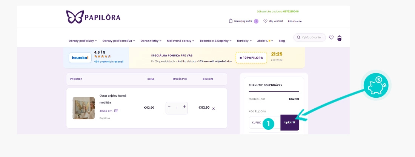Click the heart icon beside Môj wishlist
Screen dimensions: 415x157
click(265, 21)
